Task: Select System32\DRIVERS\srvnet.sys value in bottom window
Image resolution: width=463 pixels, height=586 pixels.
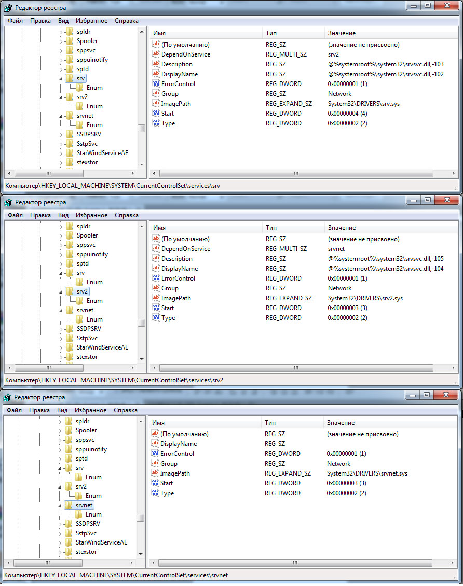Action: point(367,473)
